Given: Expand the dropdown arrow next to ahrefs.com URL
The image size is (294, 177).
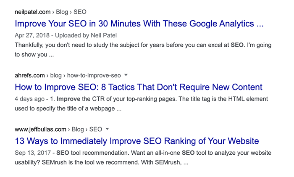Looking at the screenshot, I should click(126, 75).
